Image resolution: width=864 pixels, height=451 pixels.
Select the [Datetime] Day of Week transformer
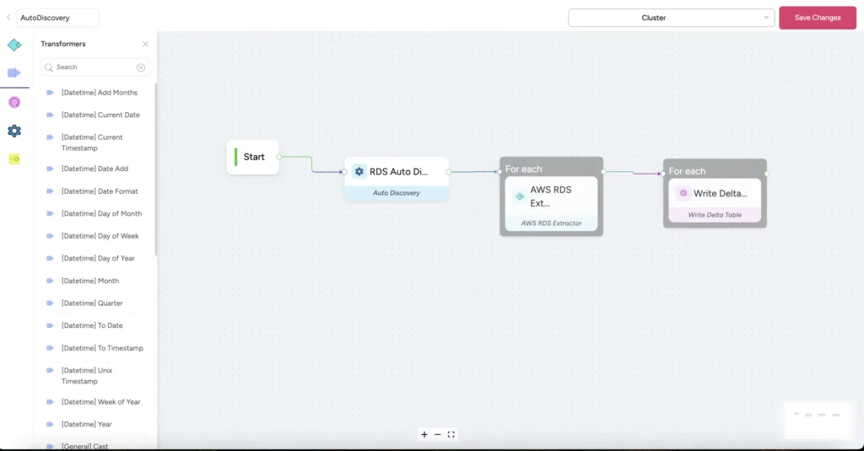(x=100, y=236)
